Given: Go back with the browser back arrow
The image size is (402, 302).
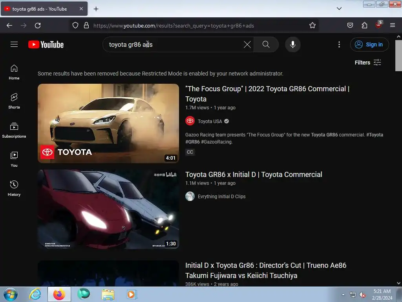Looking at the screenshot, I should 9,26.
